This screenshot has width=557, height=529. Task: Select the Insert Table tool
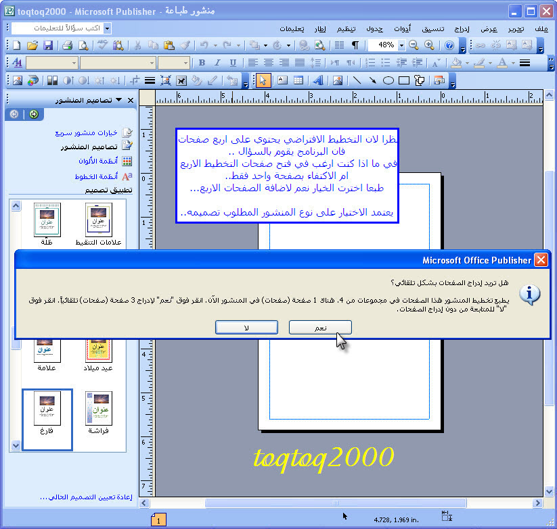point(298,80)
